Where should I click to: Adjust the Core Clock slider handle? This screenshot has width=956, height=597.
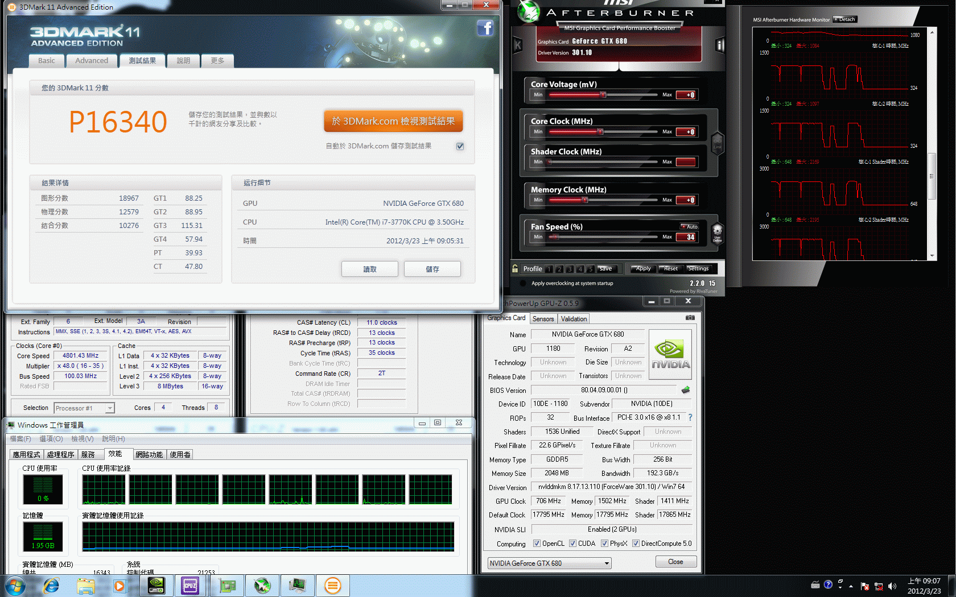(x=600, y=132)
